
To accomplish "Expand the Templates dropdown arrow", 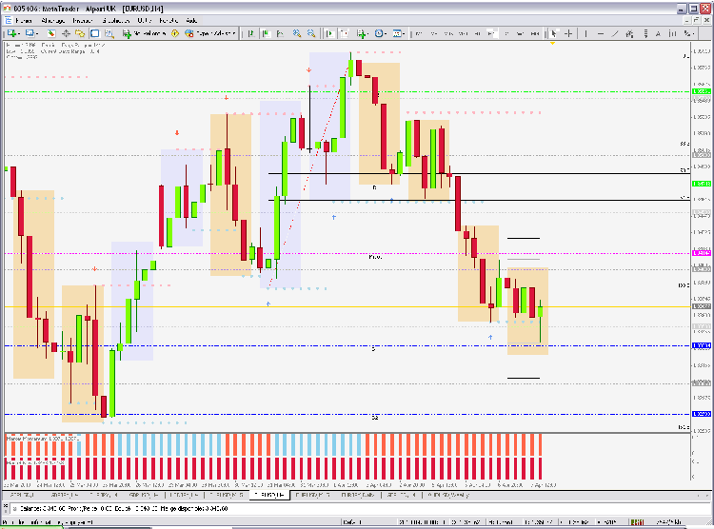I will click(404, 33).
